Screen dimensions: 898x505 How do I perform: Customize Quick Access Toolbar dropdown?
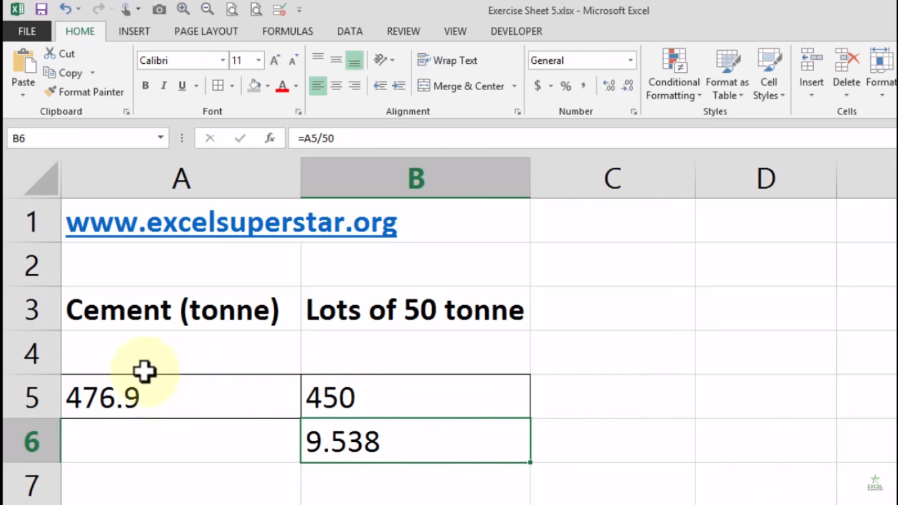(x=300, y=10)
